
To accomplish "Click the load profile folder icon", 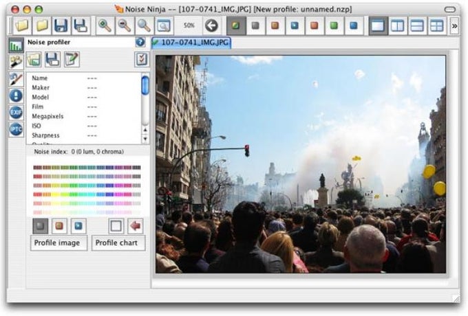I will [34, 59].
